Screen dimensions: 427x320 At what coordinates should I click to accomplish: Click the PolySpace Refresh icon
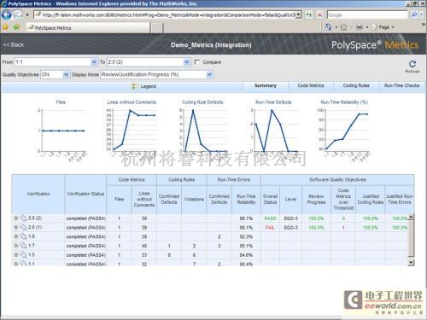[412, 64]
